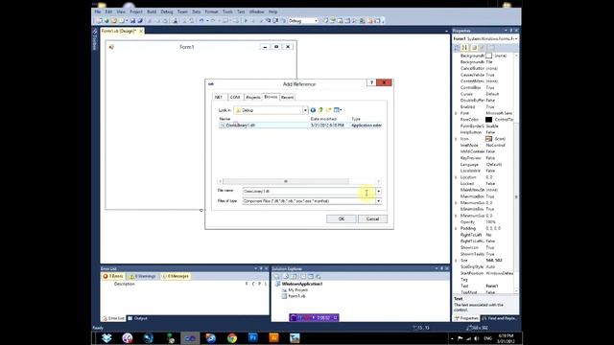This screenshot has width=614, height=345.
Task: Click third Solution Explorer toolbar icon
Action: coord(295,277)
